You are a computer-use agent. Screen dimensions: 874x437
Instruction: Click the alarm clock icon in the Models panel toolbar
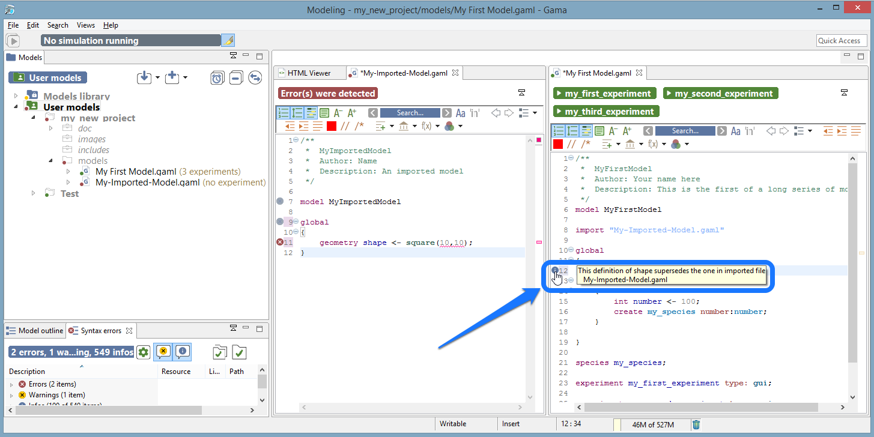(217, 78)
